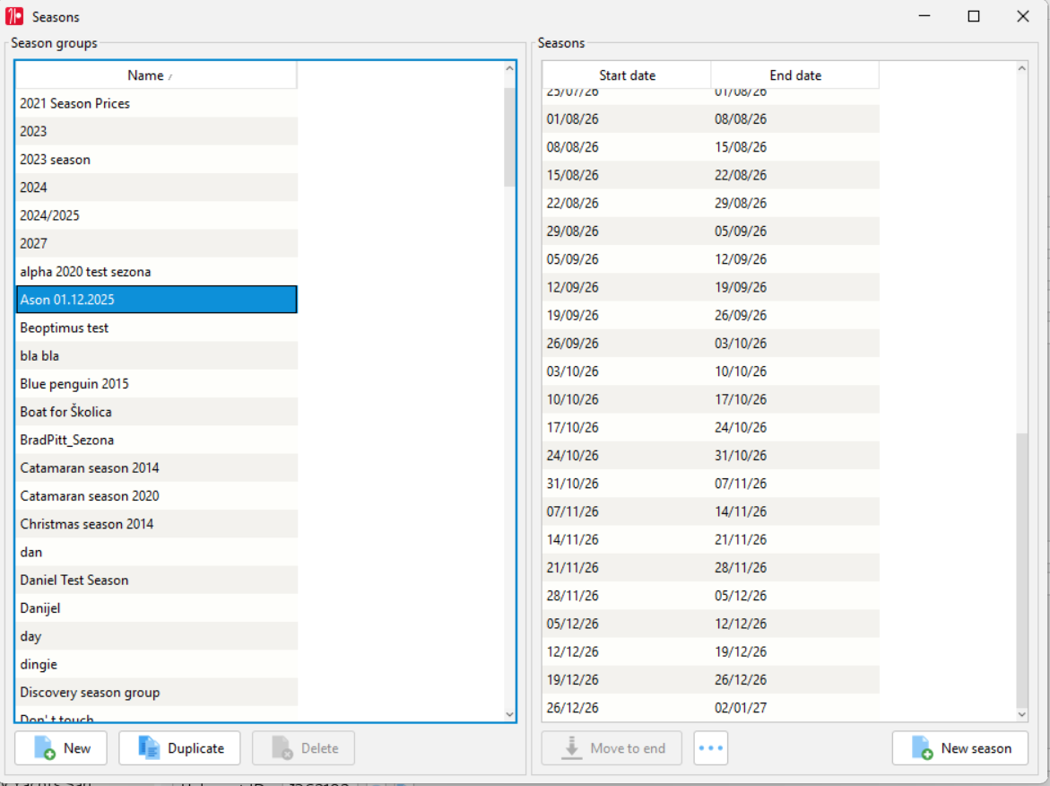Click the season groups scrollbar up arrow
This screenshot has width=1050, height=786.
509,68
